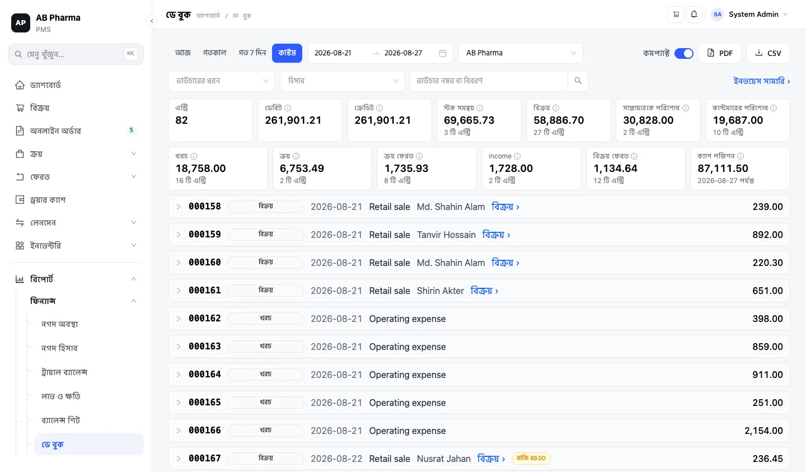Collapse the sidebar with the arrow button
The width and height of the screenshot is (806, 472).
click(152, 21)
